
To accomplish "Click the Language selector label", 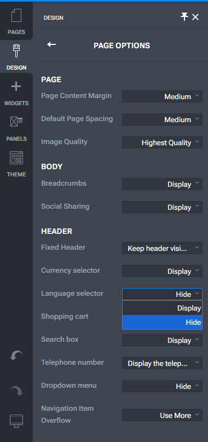I will (72, 294).
